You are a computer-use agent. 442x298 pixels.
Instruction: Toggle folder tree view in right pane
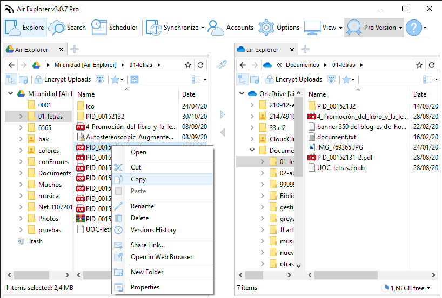243,80
